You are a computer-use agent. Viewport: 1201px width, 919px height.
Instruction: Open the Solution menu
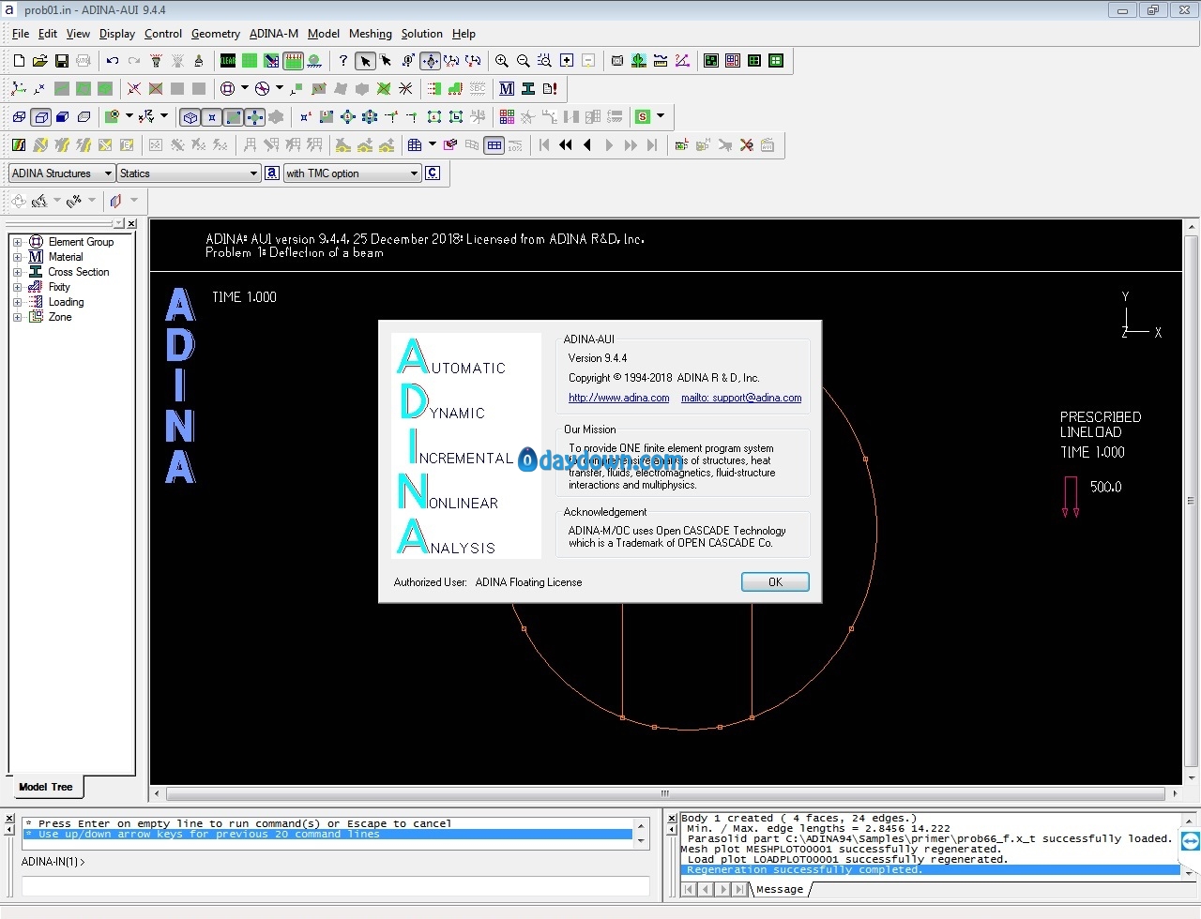pos(422,34)
